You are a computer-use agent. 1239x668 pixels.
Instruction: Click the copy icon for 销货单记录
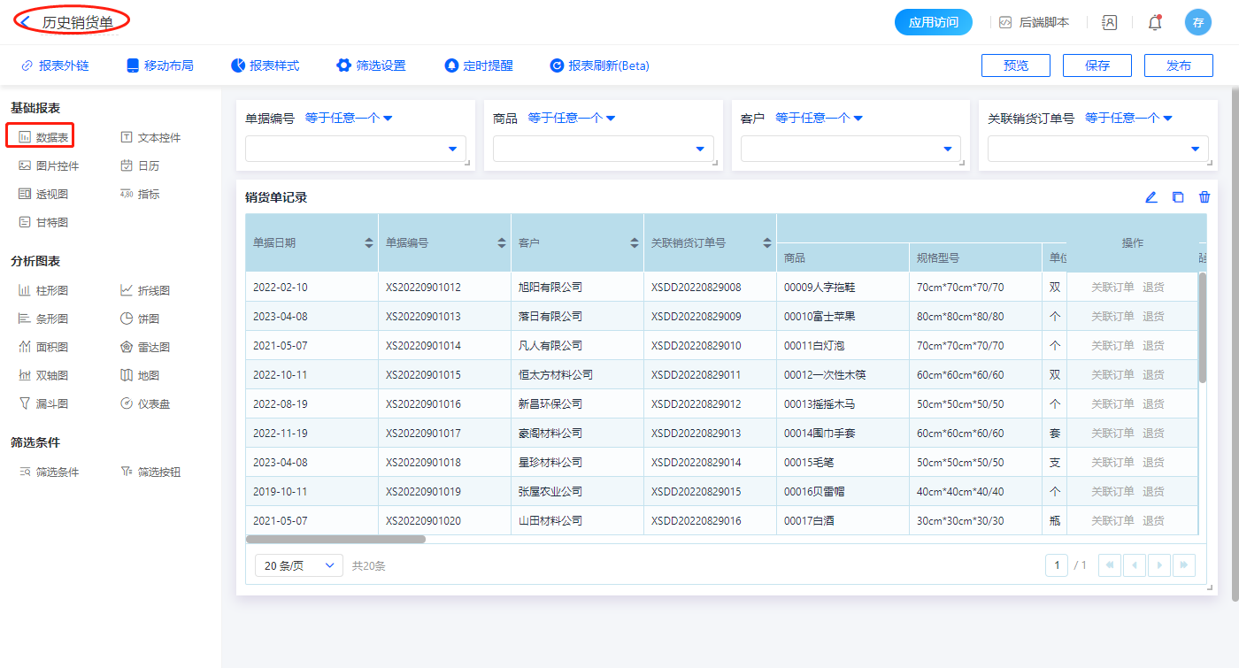[x=1178, y=197]
